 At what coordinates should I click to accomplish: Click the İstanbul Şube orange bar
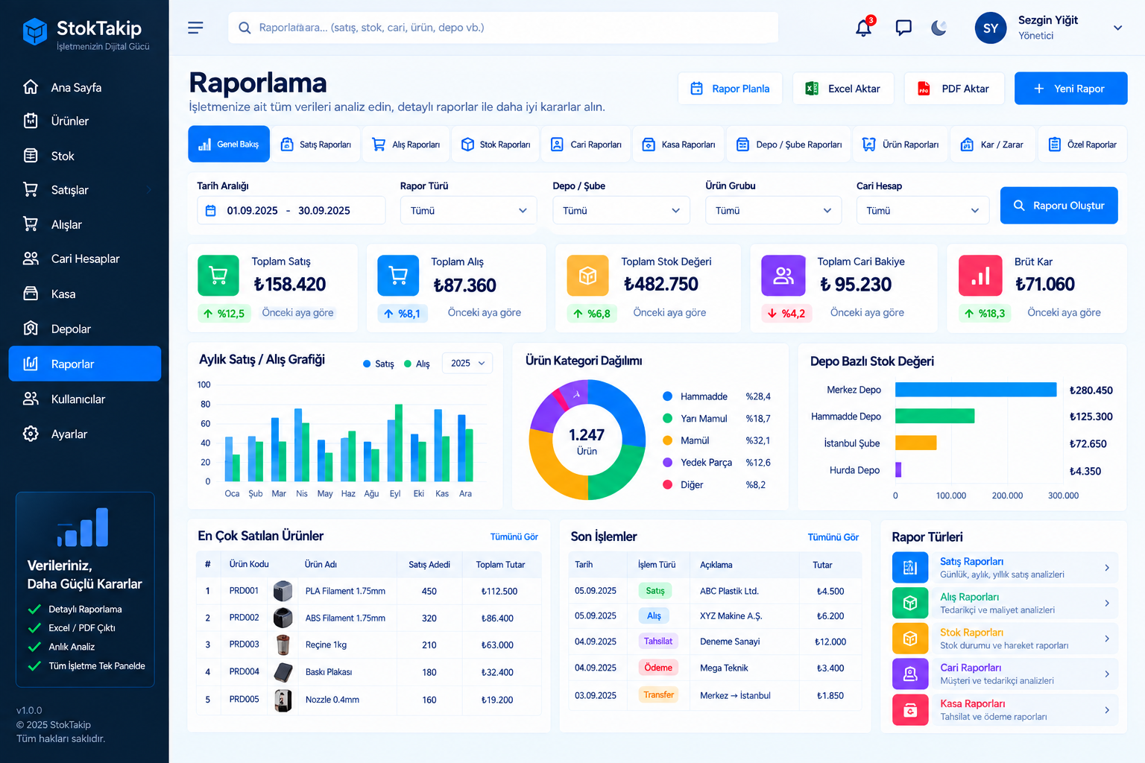[x=915, y=443]
